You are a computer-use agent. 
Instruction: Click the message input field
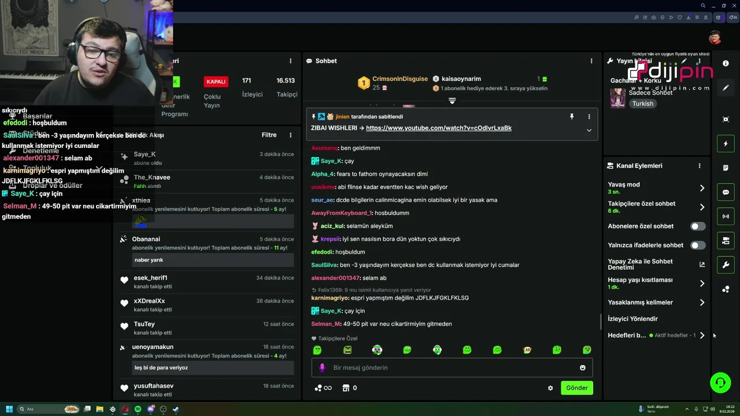tap(452, 367)
